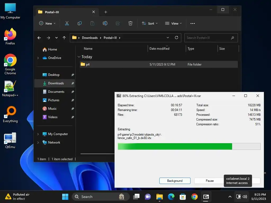Expand OneDrive in navigation pane
Viewport: 271px width, 203px height.
[x=38, y=58]
